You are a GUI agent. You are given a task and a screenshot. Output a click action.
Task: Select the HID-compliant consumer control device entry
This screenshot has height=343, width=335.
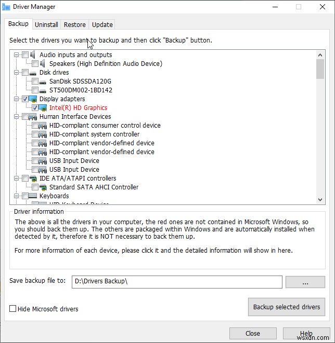105,126
